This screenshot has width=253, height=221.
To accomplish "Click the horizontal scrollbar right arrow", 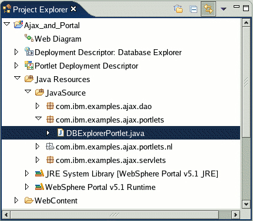I will click(235, 215).
